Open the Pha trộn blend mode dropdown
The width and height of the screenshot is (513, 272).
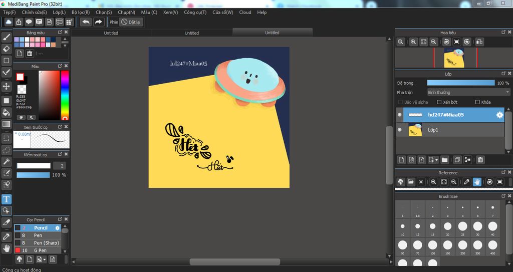click(468, 93)
